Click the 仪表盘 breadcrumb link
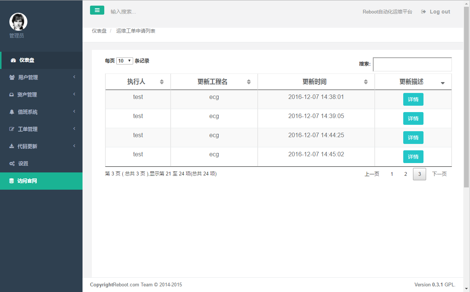This screenshot has height=292, width=470. 100,31
